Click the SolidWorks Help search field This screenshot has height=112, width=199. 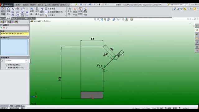178,5
